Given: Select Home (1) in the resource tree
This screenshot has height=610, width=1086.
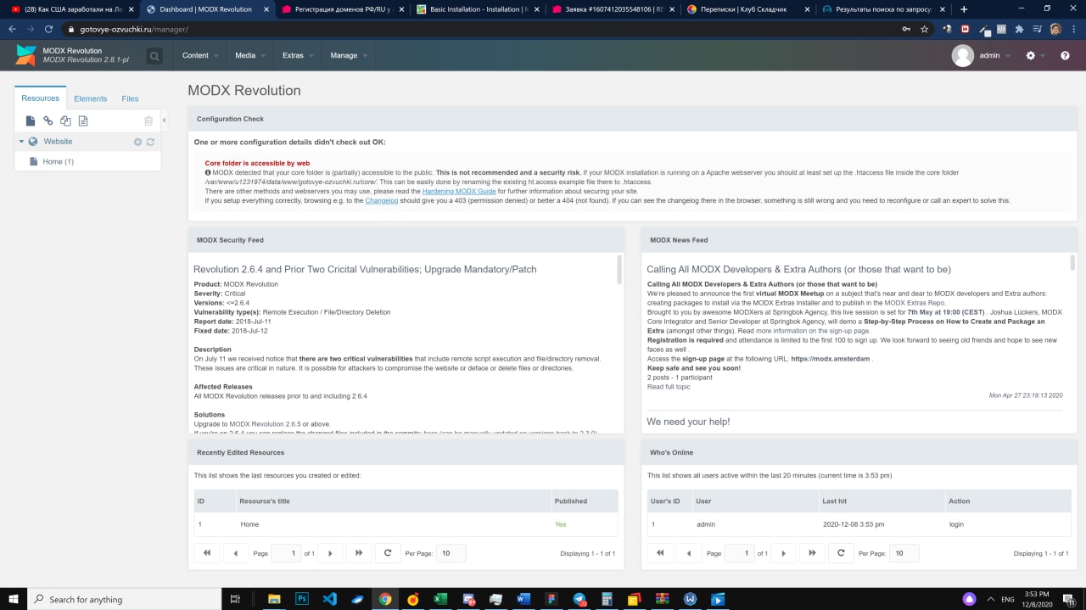Looking at the screenshot, I should coord(58,161).
